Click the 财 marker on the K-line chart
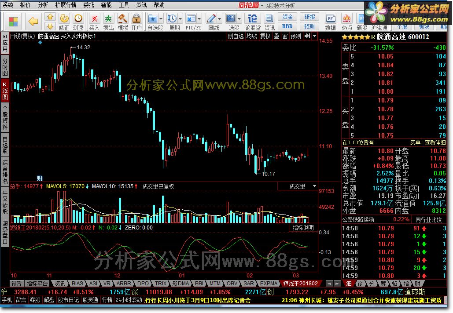Screen dimensions: 453x313 [40, 178]
